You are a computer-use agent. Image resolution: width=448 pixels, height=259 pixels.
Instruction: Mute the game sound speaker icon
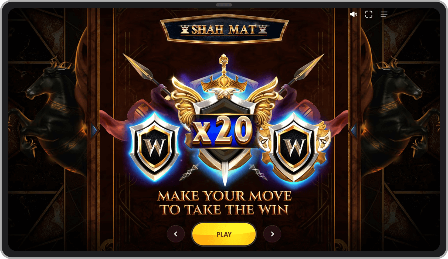[x=353, y=14]
